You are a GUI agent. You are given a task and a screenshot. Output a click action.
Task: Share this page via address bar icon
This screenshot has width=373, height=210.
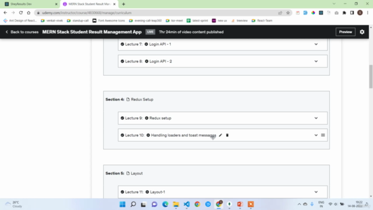tap(280, 13)
